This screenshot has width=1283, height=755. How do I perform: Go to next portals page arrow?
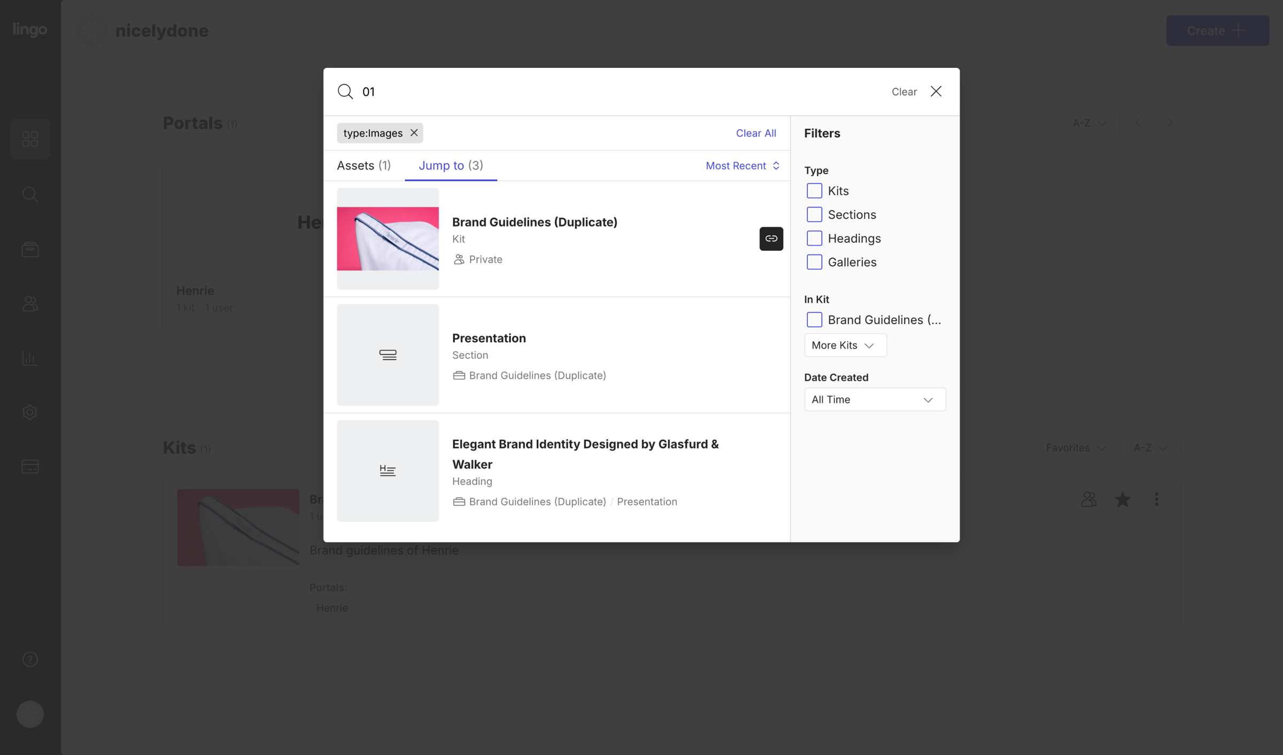pos(1170,123)
